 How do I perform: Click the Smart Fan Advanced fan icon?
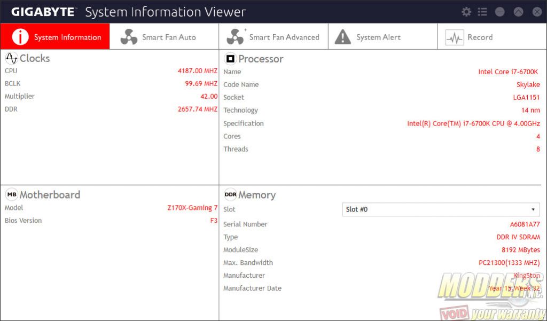236,37
